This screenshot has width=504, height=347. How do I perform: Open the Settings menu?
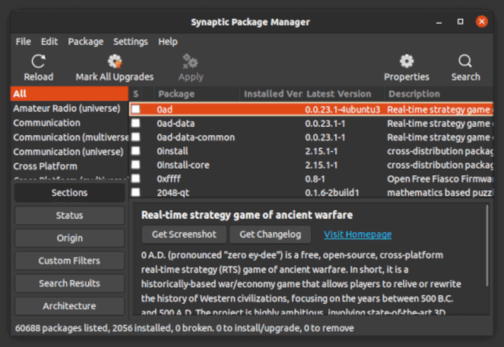click(130, 42)
